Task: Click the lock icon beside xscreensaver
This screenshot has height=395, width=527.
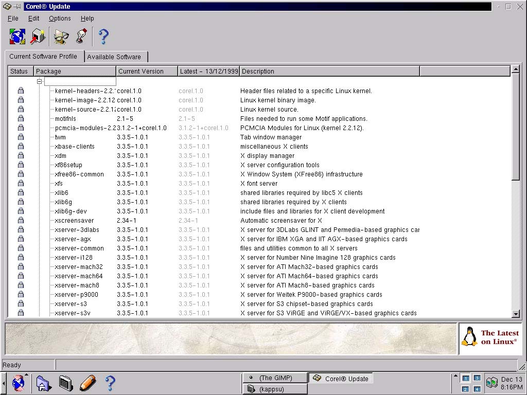Action: pyautogui.click(x=21, y=221)
